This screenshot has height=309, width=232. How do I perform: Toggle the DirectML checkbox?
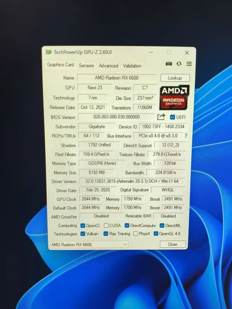click(162, 225)
